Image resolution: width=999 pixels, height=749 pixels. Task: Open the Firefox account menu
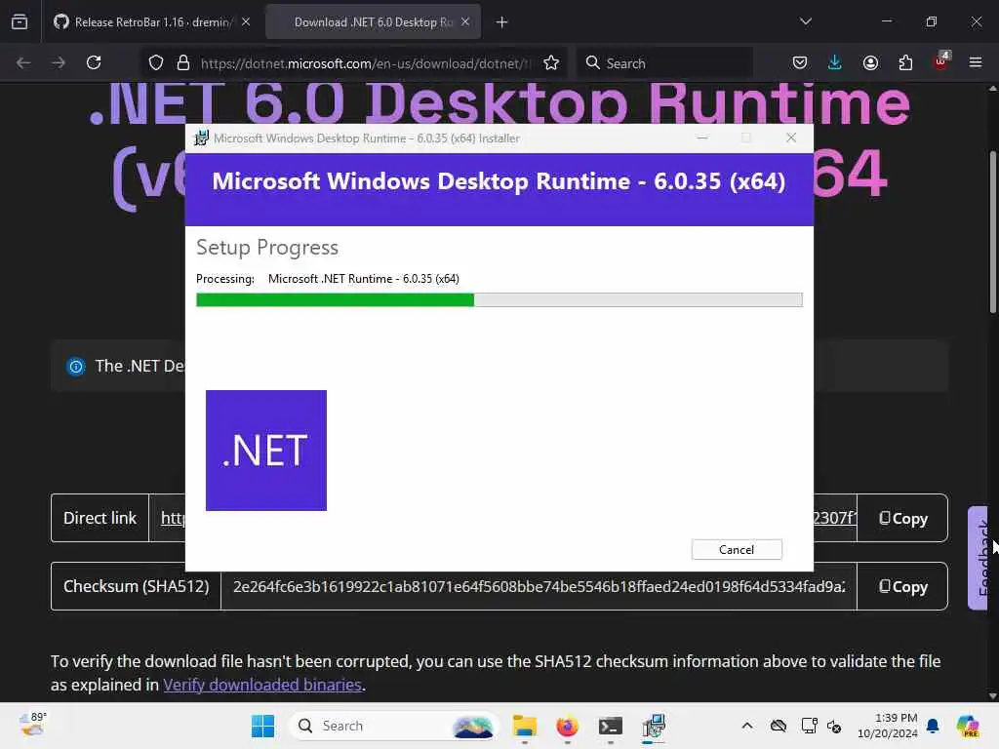870,62
